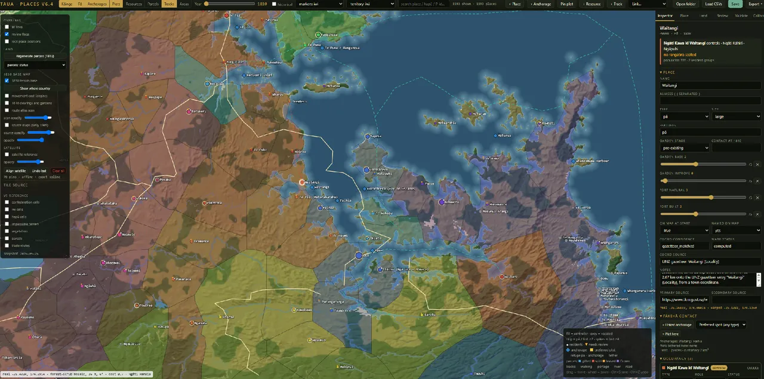Click the Aliases input field

click(710, 101)
